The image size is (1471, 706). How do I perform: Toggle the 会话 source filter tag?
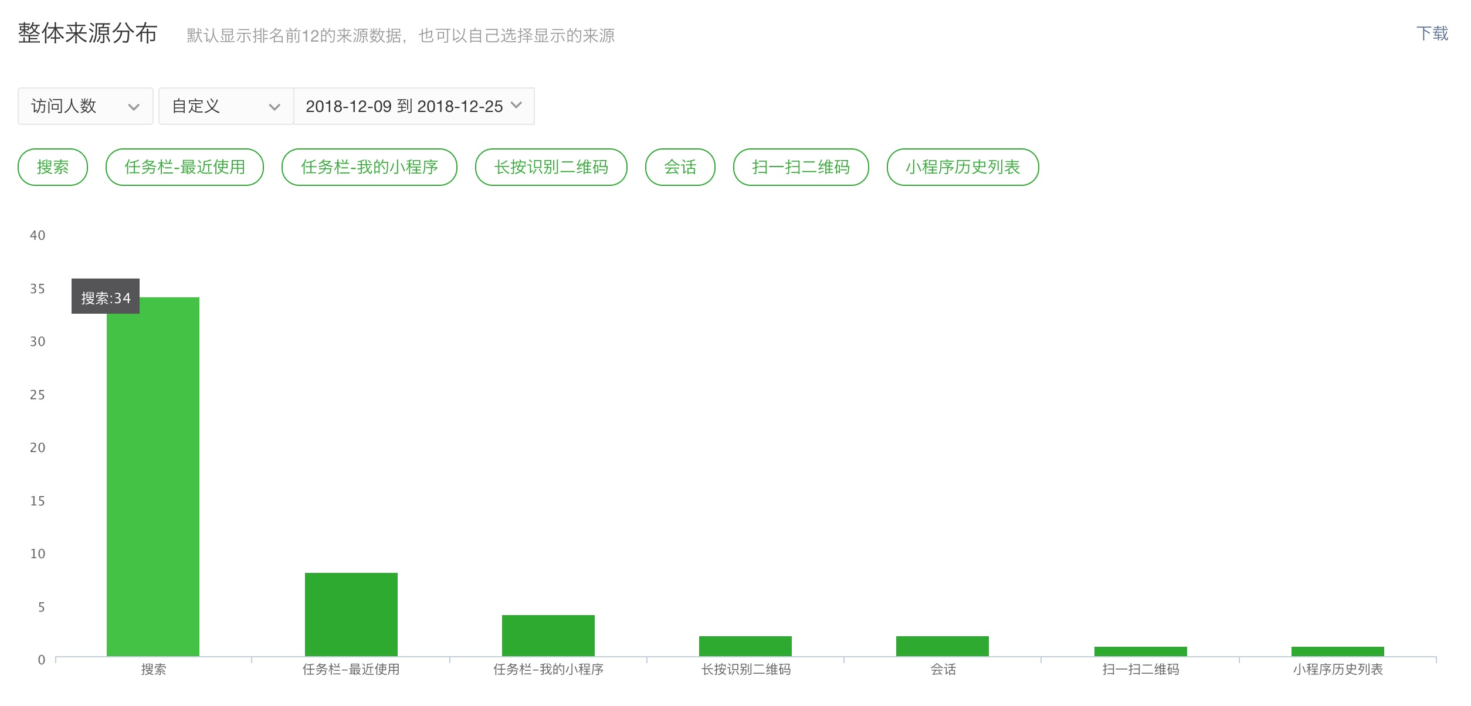[680, 167]
